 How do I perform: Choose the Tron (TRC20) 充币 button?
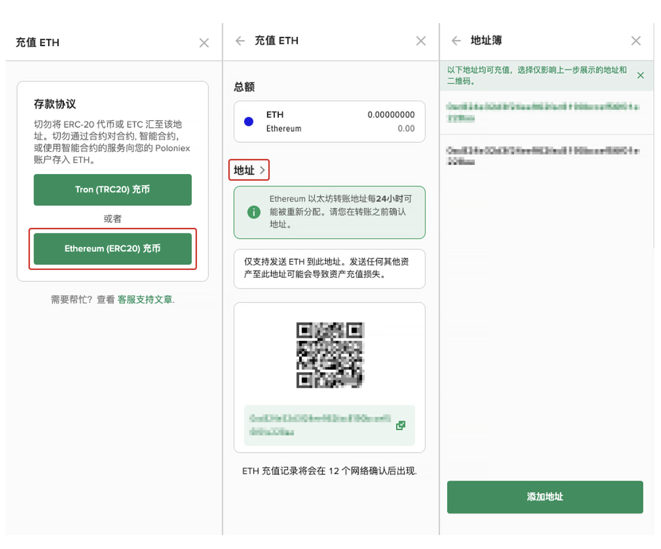point(113,190)
